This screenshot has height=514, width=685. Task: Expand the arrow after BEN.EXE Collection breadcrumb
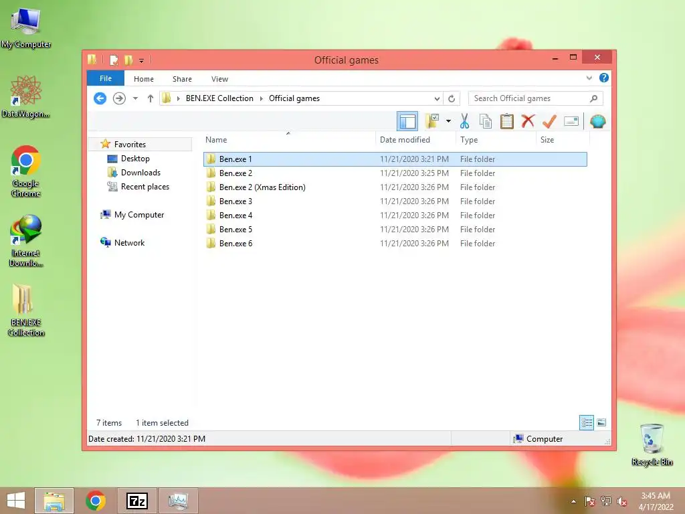[x=262, y=98]
